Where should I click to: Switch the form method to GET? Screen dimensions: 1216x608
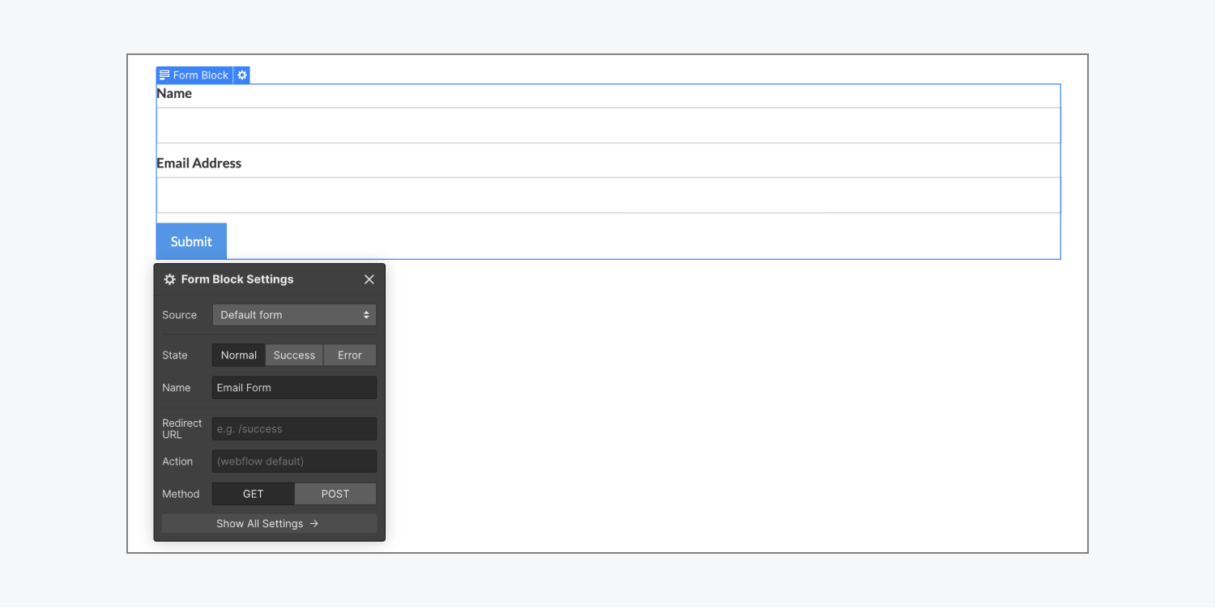(x=253, y=493)
